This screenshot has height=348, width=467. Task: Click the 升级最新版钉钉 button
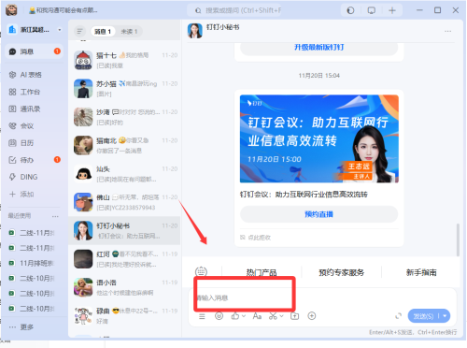[x=319, y=48]
